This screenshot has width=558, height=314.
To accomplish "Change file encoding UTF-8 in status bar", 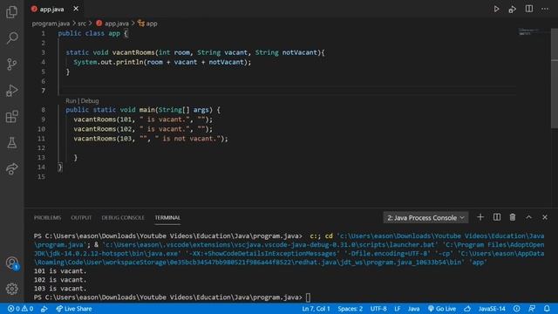I will (378, 309).
